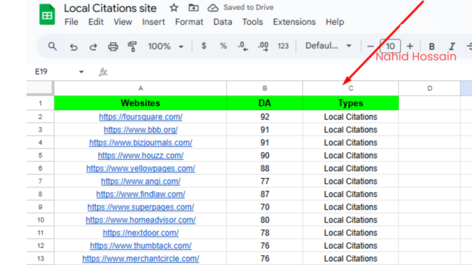The width and height of the screenshot is (472, 265).
Task: Open more number formats 123
Action: pos(283,46)
